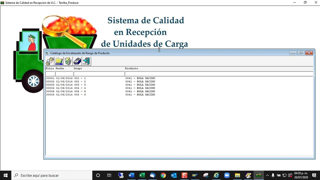Click the catalog window title bar icon
The height and width of the screenshot is (180, 320).
47,53
